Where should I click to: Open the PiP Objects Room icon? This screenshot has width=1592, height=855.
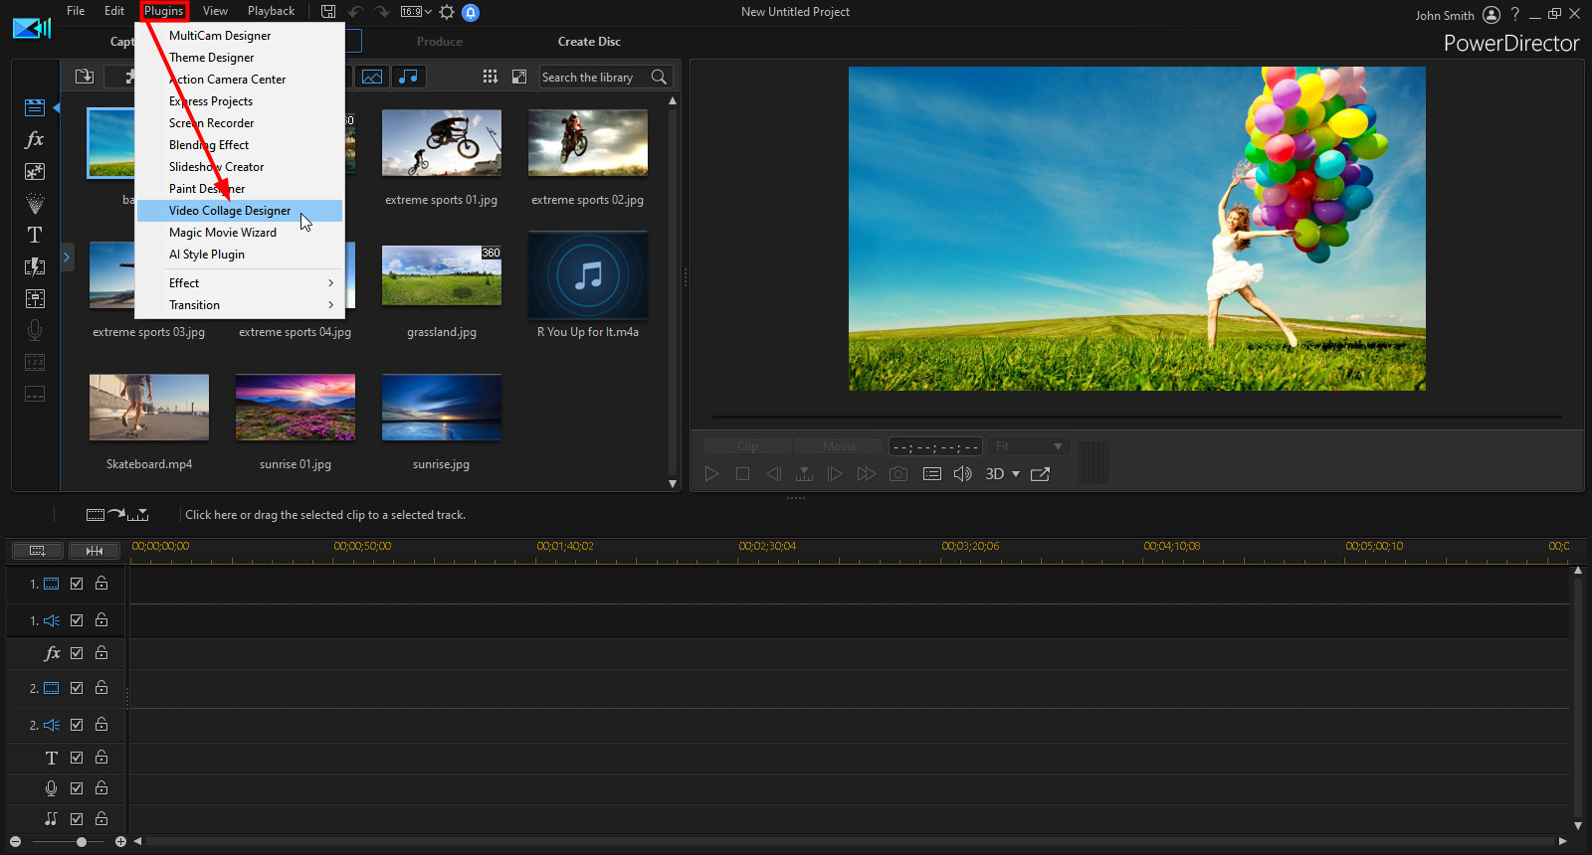(x=35, y=171)
